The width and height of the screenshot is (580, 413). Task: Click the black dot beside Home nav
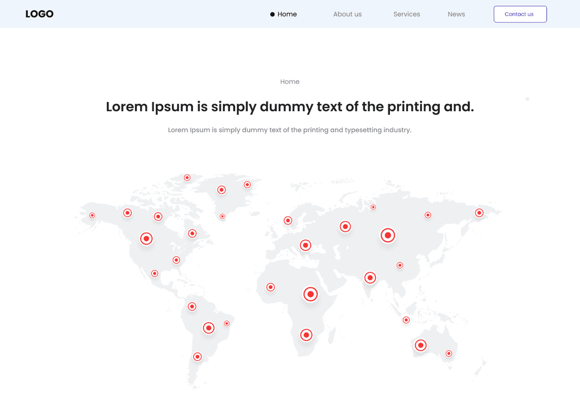pos(272,15)
